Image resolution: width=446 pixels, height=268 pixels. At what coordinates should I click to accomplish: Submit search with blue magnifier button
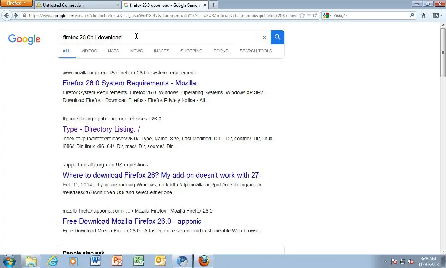click(277, 37)
